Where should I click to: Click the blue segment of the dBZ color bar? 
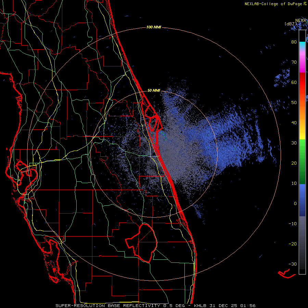click(302, 200)
